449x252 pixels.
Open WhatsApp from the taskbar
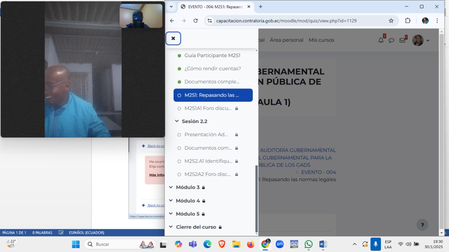(x=308, y=244)
